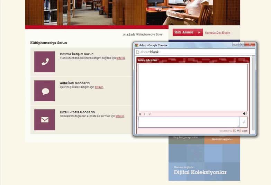The width and height of the screenshot is (271, 185).
Task: Click the Chrome icon in popup title bar
Action: coord(136,45)
